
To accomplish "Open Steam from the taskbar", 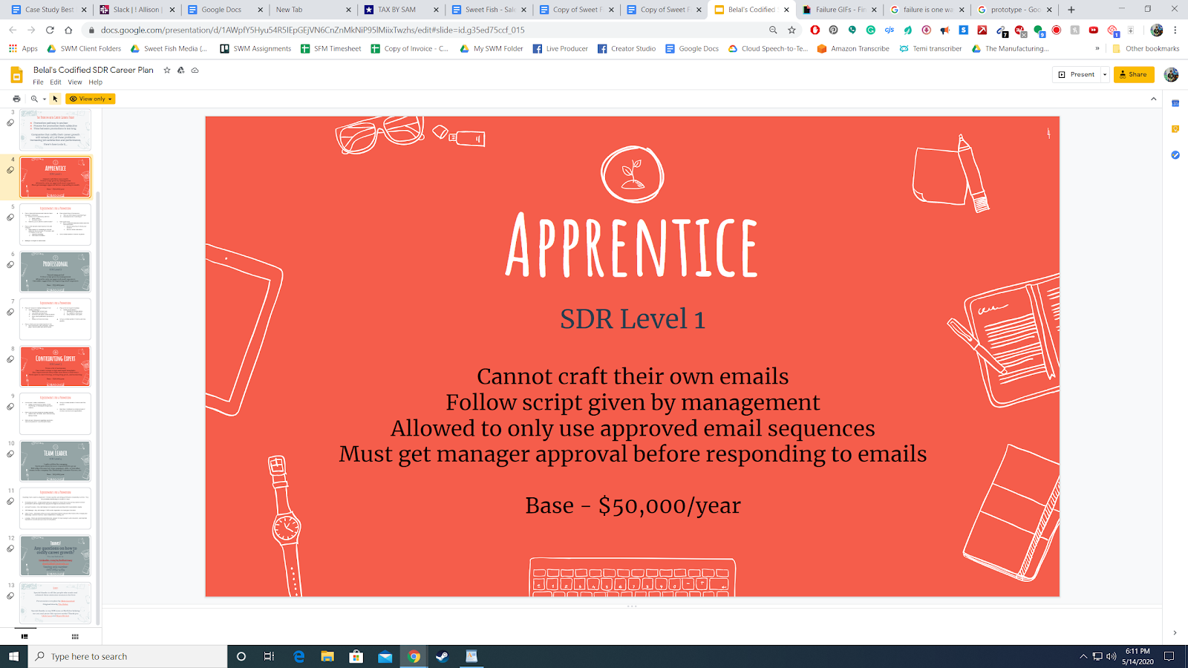I will (x=442, y=656).
